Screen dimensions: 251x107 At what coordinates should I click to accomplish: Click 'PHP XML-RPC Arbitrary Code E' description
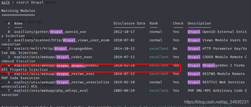(217, 91)
